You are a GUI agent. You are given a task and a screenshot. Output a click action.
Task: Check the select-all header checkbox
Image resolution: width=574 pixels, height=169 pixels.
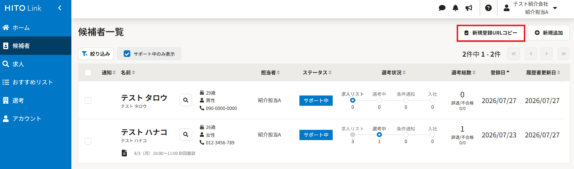click(x=88, y=73)
